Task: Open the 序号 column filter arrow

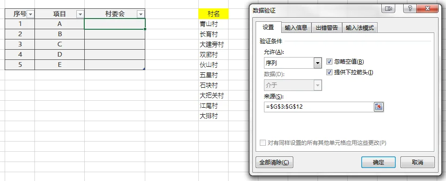Action: click(x=30, y=14)
